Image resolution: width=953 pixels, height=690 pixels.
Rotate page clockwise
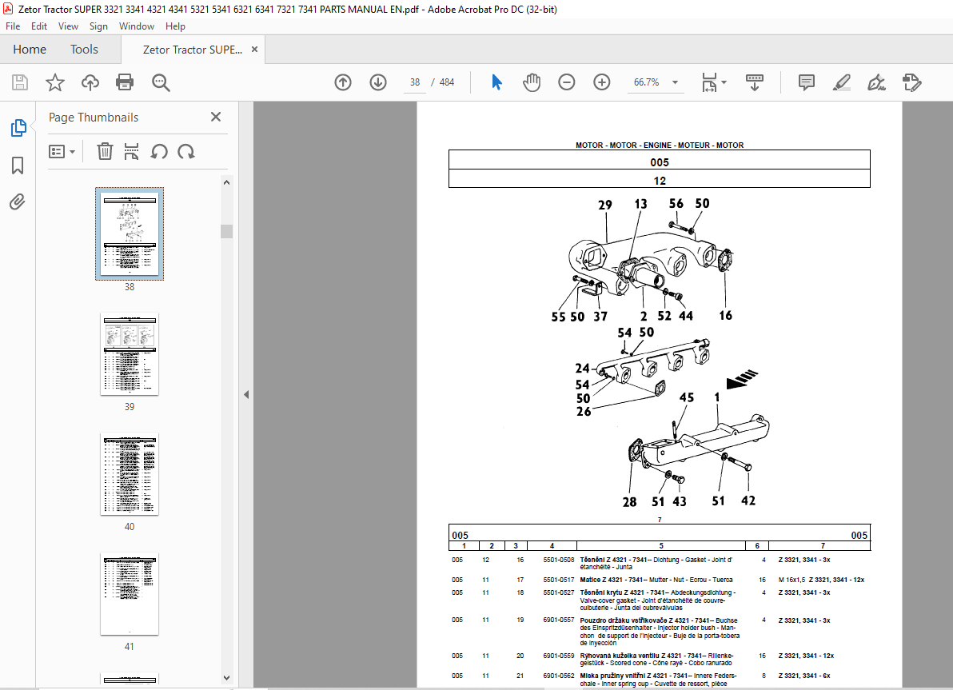coord(186,151)
